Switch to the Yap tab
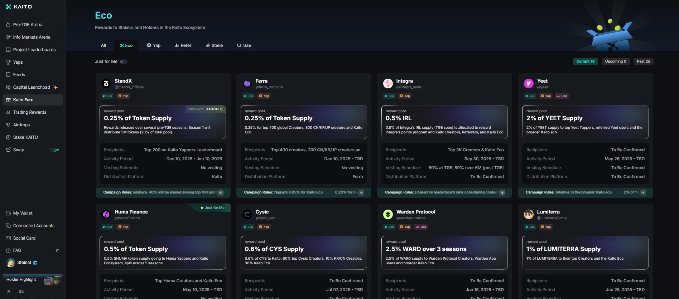This screenshot has width=679, height=299. (x=154, y=45)
